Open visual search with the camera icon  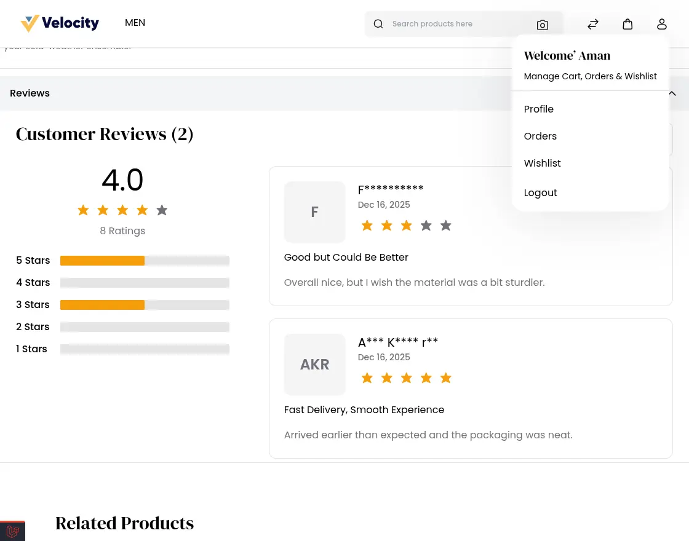(543, 25)
